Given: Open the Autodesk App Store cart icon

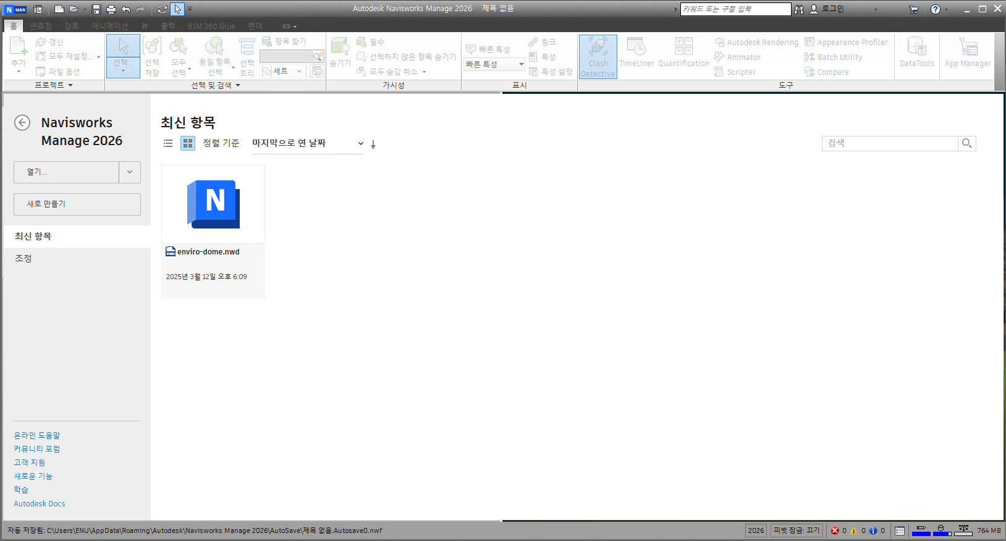Looking at the screenshot, I should click(913, 9).
